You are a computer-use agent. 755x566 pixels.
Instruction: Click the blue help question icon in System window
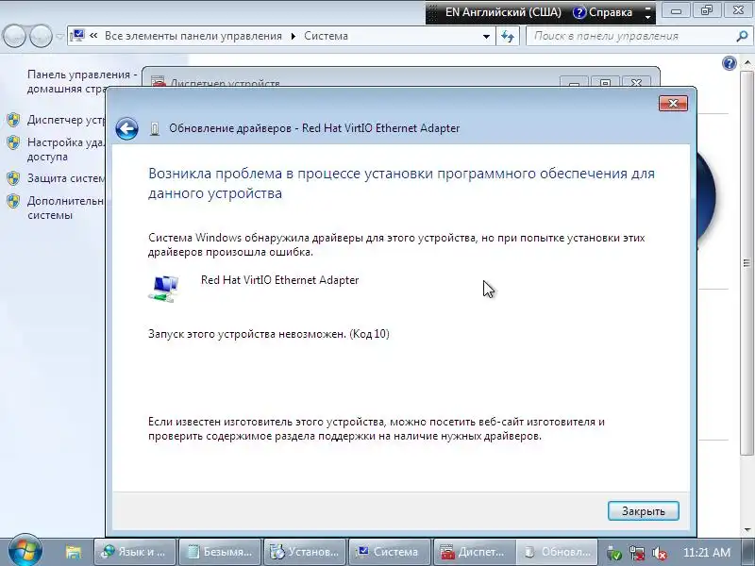pyautogui.click(x=730, y=63)
